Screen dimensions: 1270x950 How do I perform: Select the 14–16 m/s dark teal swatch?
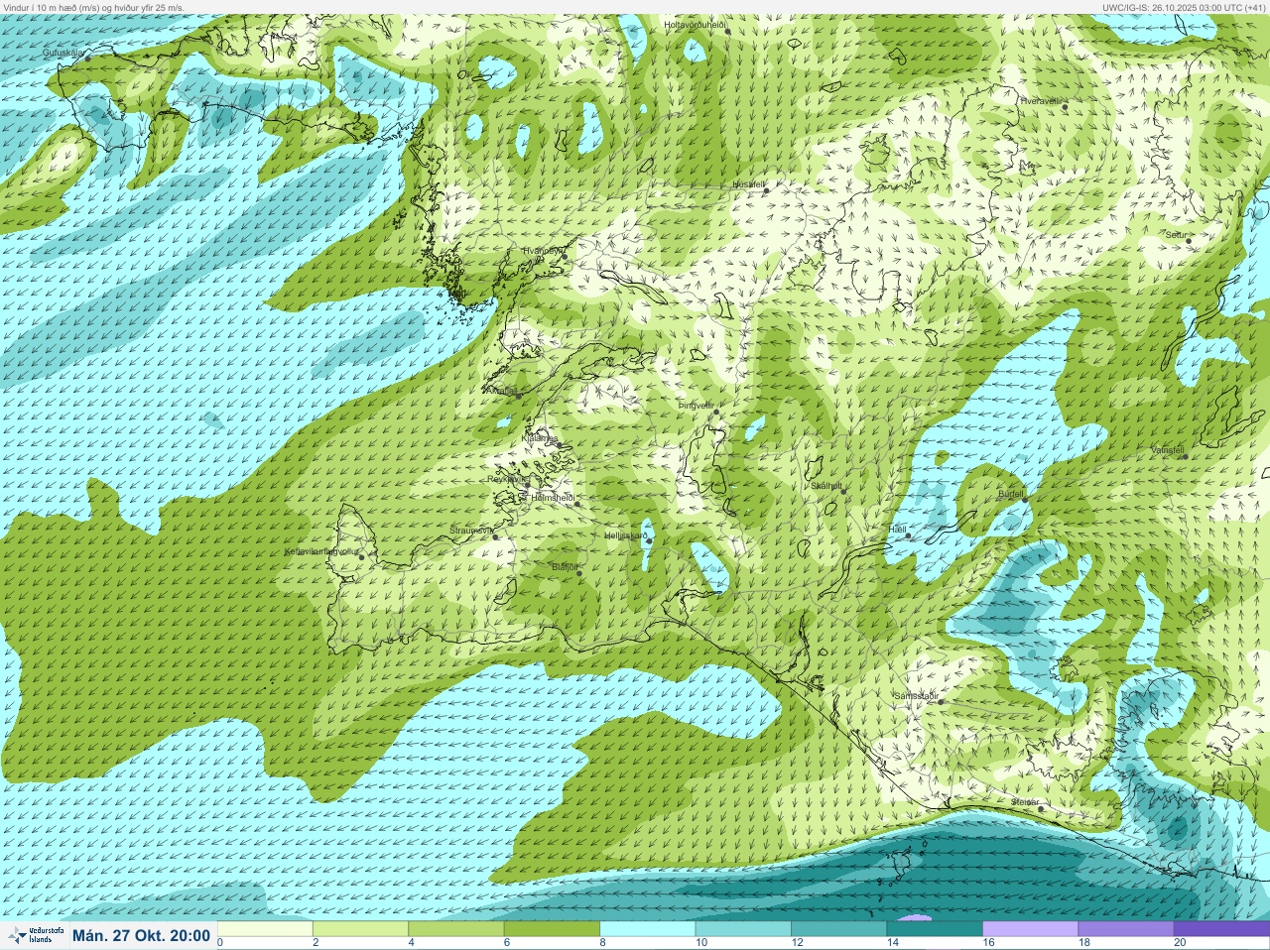click(x=935, y=929)
